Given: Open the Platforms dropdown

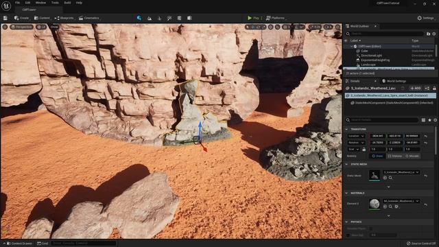Looking at the screenshot, I should 276,18.
